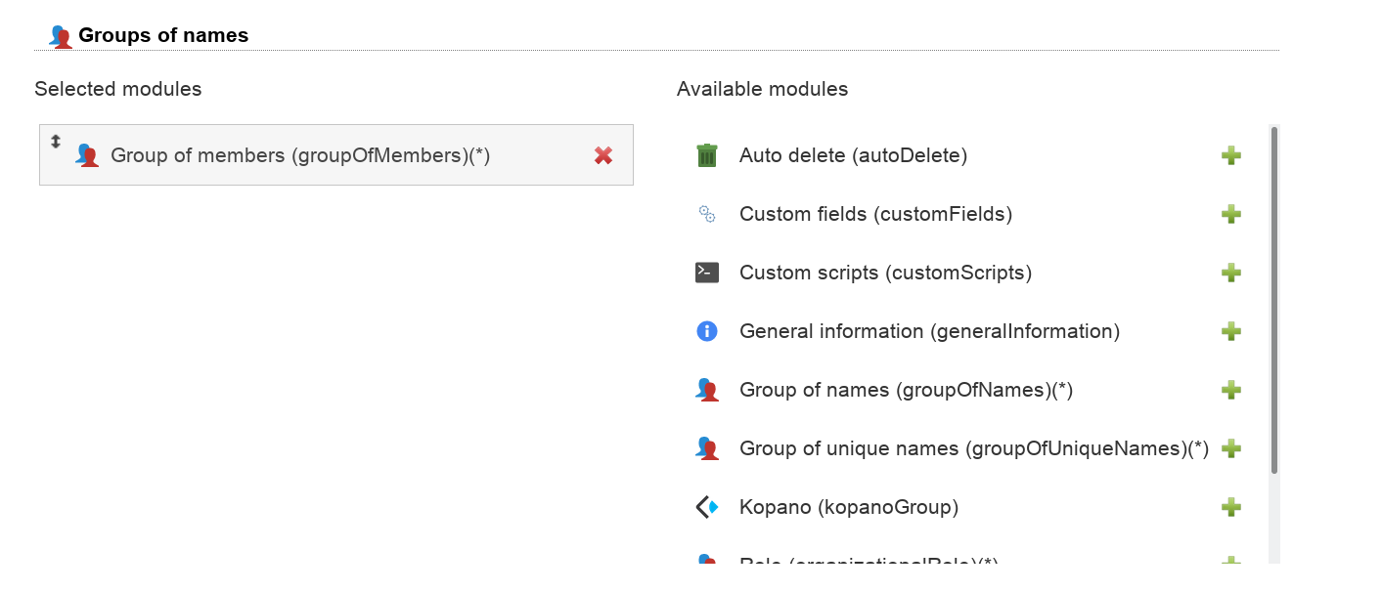Click the Custom fields gears icon
1382x592 pixels.
pyautogui.click(x=707, y=214)
